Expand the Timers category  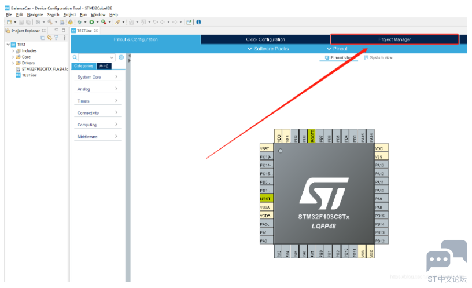point(98,101)
